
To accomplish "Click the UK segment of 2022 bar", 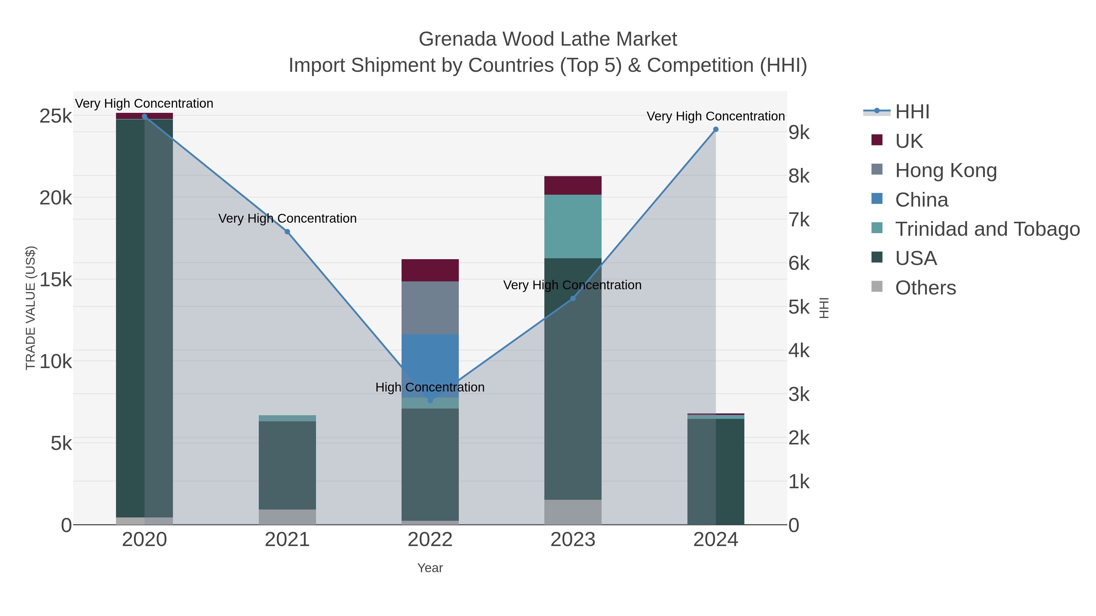I will pyautogui.click(x=430, y=270).
